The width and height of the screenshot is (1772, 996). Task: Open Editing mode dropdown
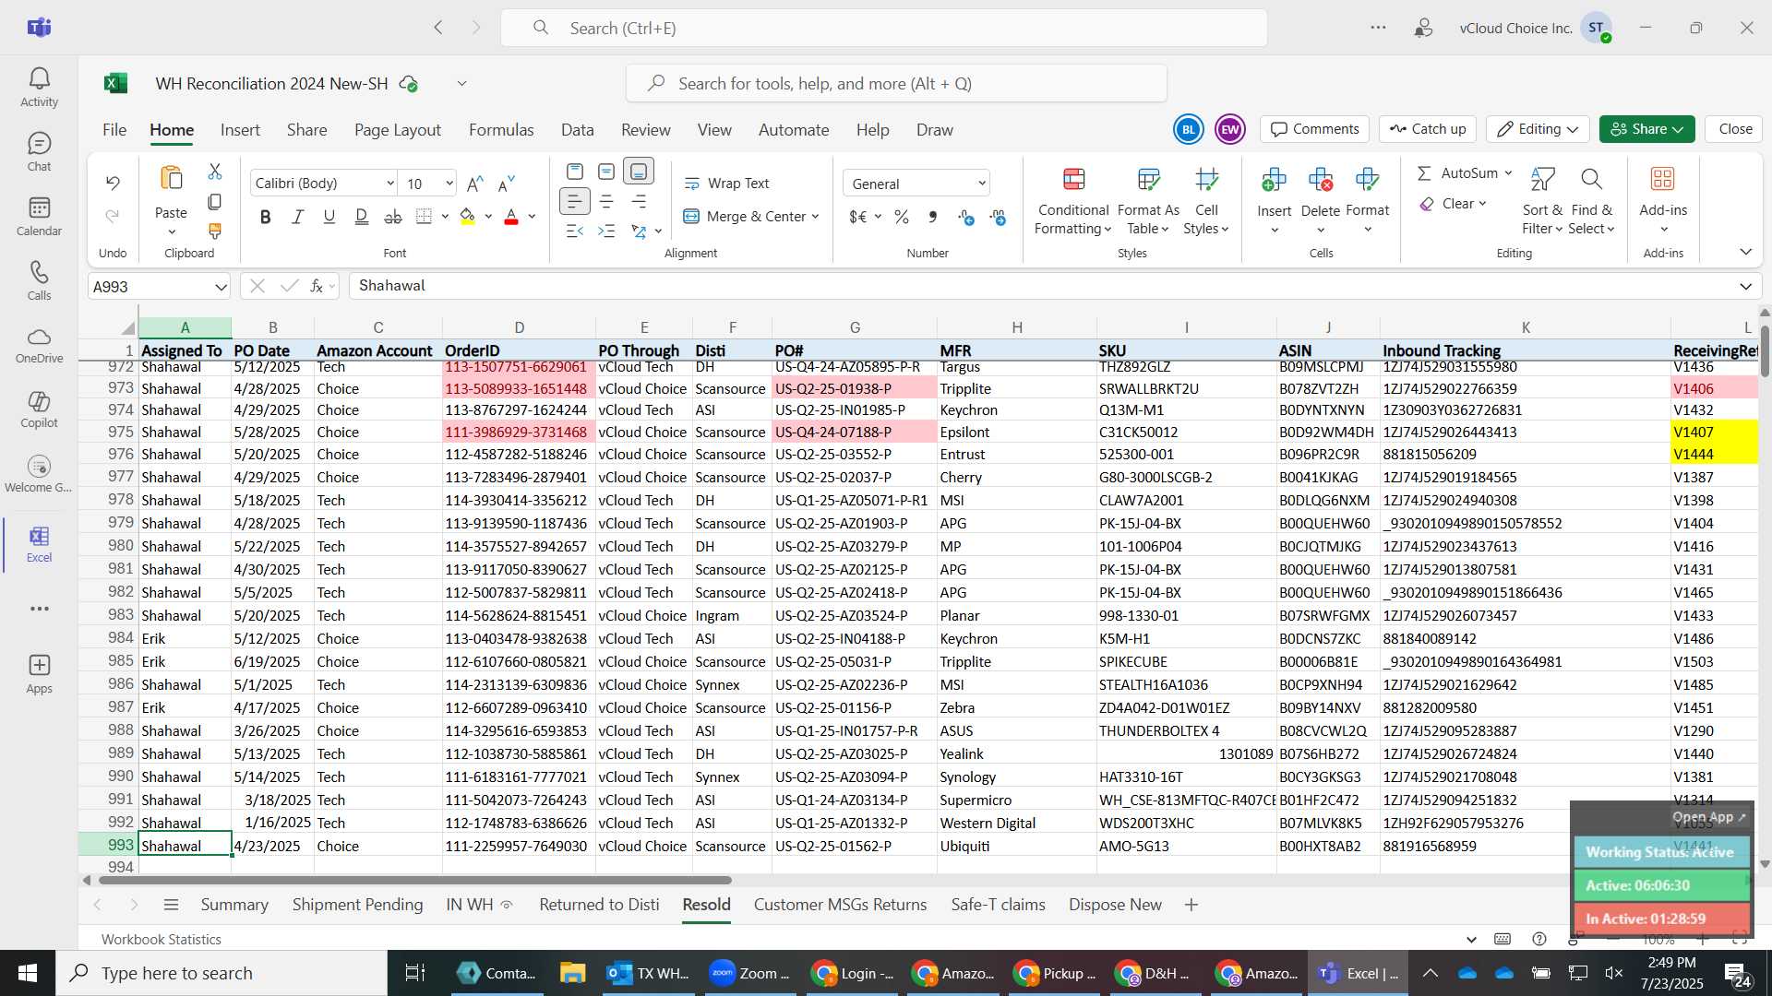pyautogui.click(x=1538, y=129)
